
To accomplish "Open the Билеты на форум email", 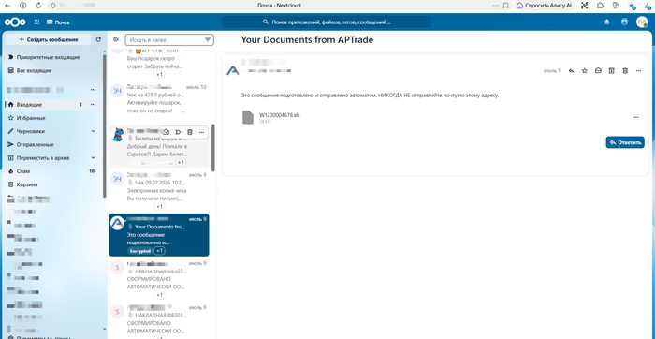I will (x=159, y=146).
